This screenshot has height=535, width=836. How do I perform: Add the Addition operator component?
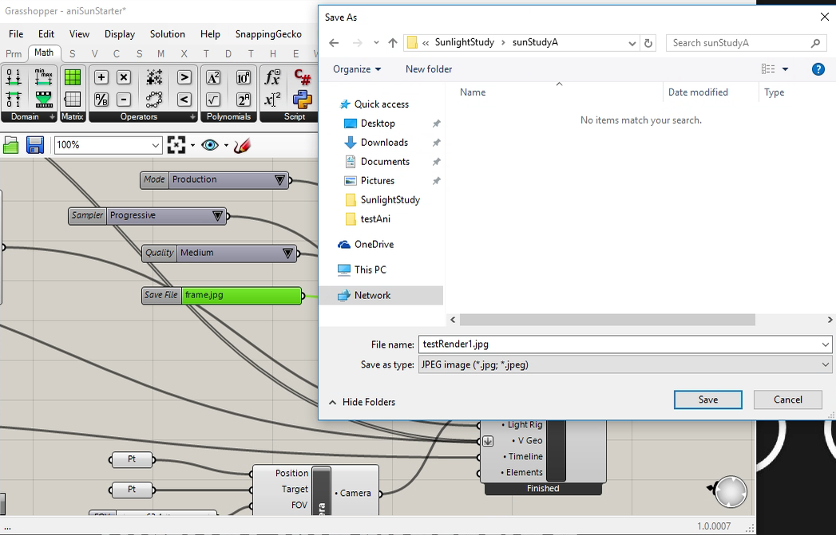101,77
